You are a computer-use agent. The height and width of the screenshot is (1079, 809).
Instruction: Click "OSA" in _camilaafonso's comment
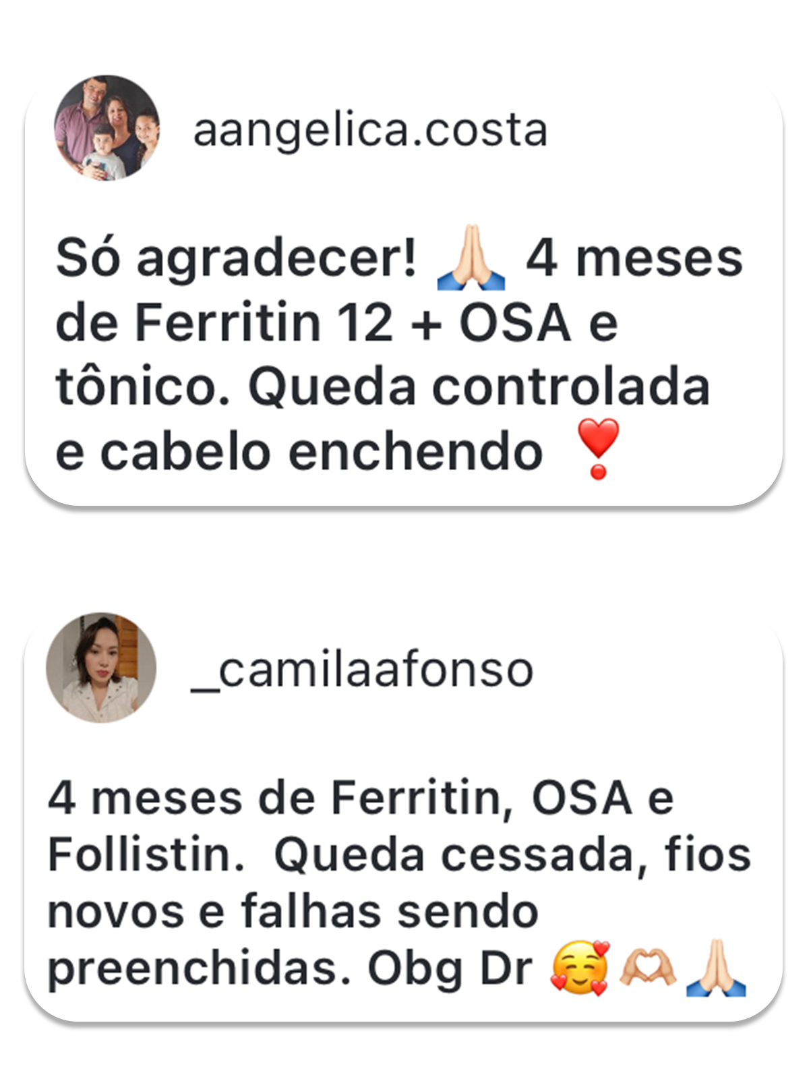pyautogui.click(x=582, y=798)
